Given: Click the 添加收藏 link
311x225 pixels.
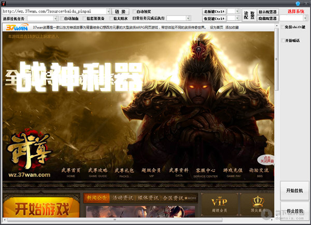Looking at the screenshot, I should 232,27.
